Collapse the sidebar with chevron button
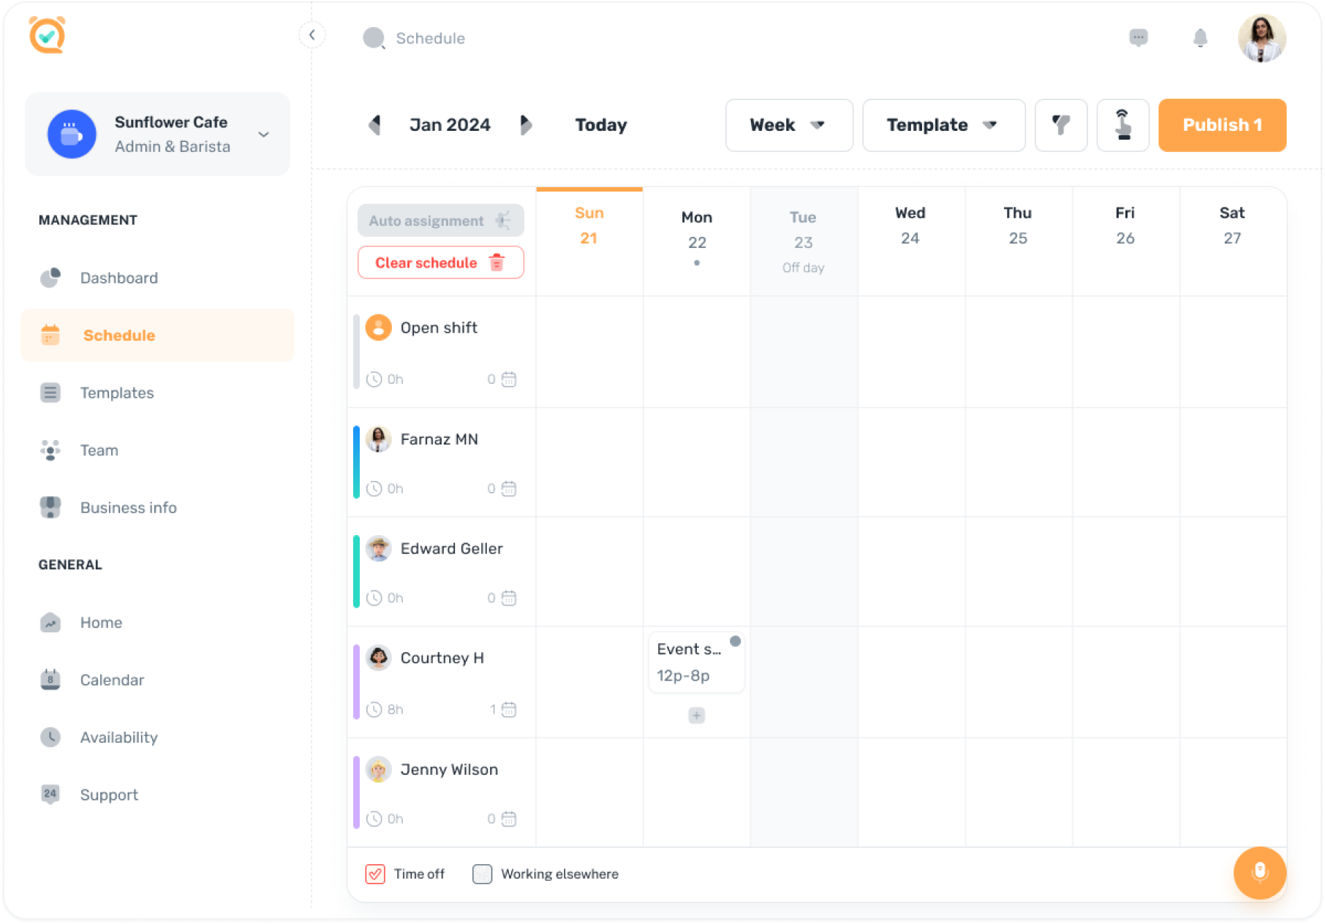This screenshot has width=1325, height=924. click(312, 34)
